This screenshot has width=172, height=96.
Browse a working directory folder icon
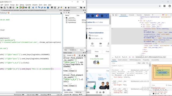(81, 7)
